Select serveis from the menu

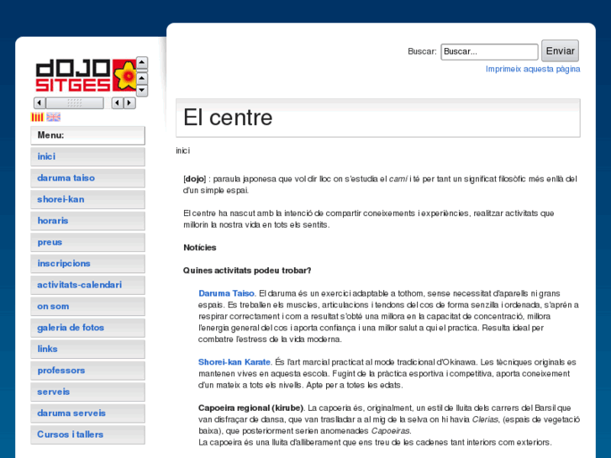click(87, 392)
